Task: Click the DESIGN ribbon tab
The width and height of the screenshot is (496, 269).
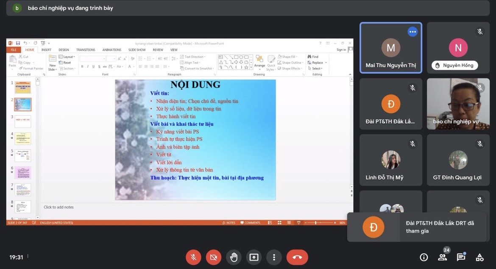Action: [x=64, y=50]
